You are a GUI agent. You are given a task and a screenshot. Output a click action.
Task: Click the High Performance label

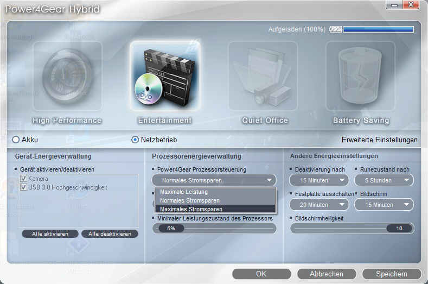(x=67, y=121)
